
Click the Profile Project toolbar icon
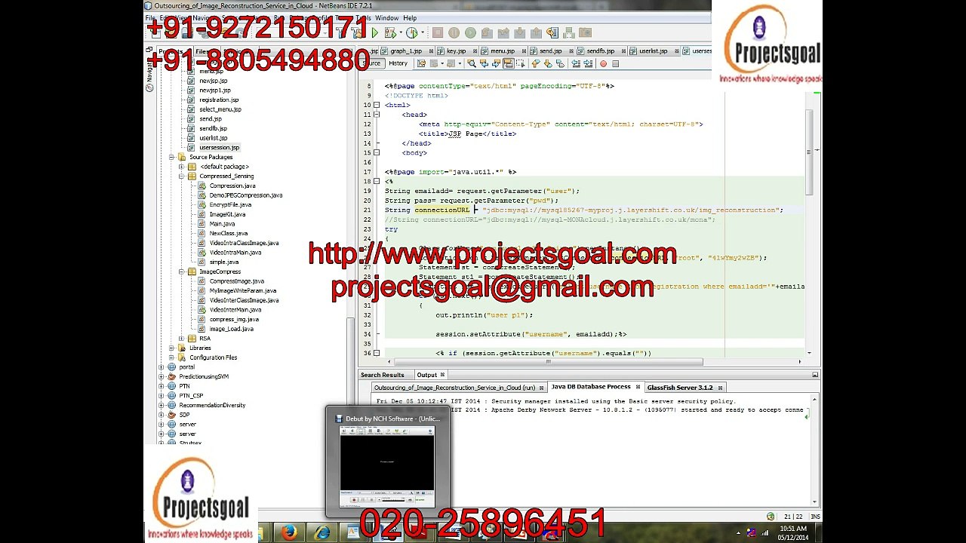(x=411, y=33)
